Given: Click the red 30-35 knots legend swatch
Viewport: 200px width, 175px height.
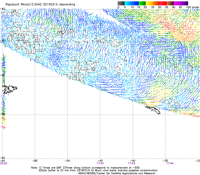Looking at the screenshot, I should tap(163, 3).
